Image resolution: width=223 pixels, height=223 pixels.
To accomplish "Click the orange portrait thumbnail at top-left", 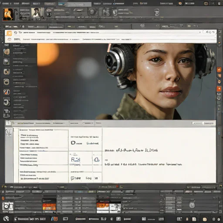I will pos(9,14).
